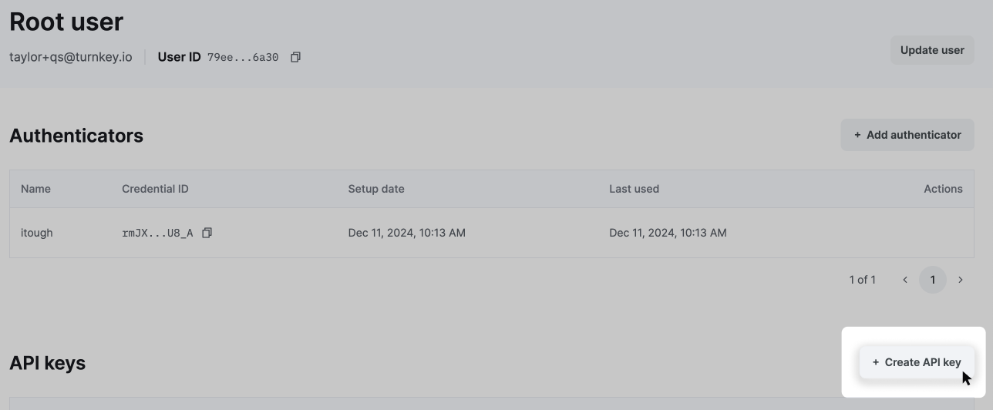Click the truncated User ID value 79ee...6a30
Image resolution: width=993 pixels, height=410 pixels.
243,57
